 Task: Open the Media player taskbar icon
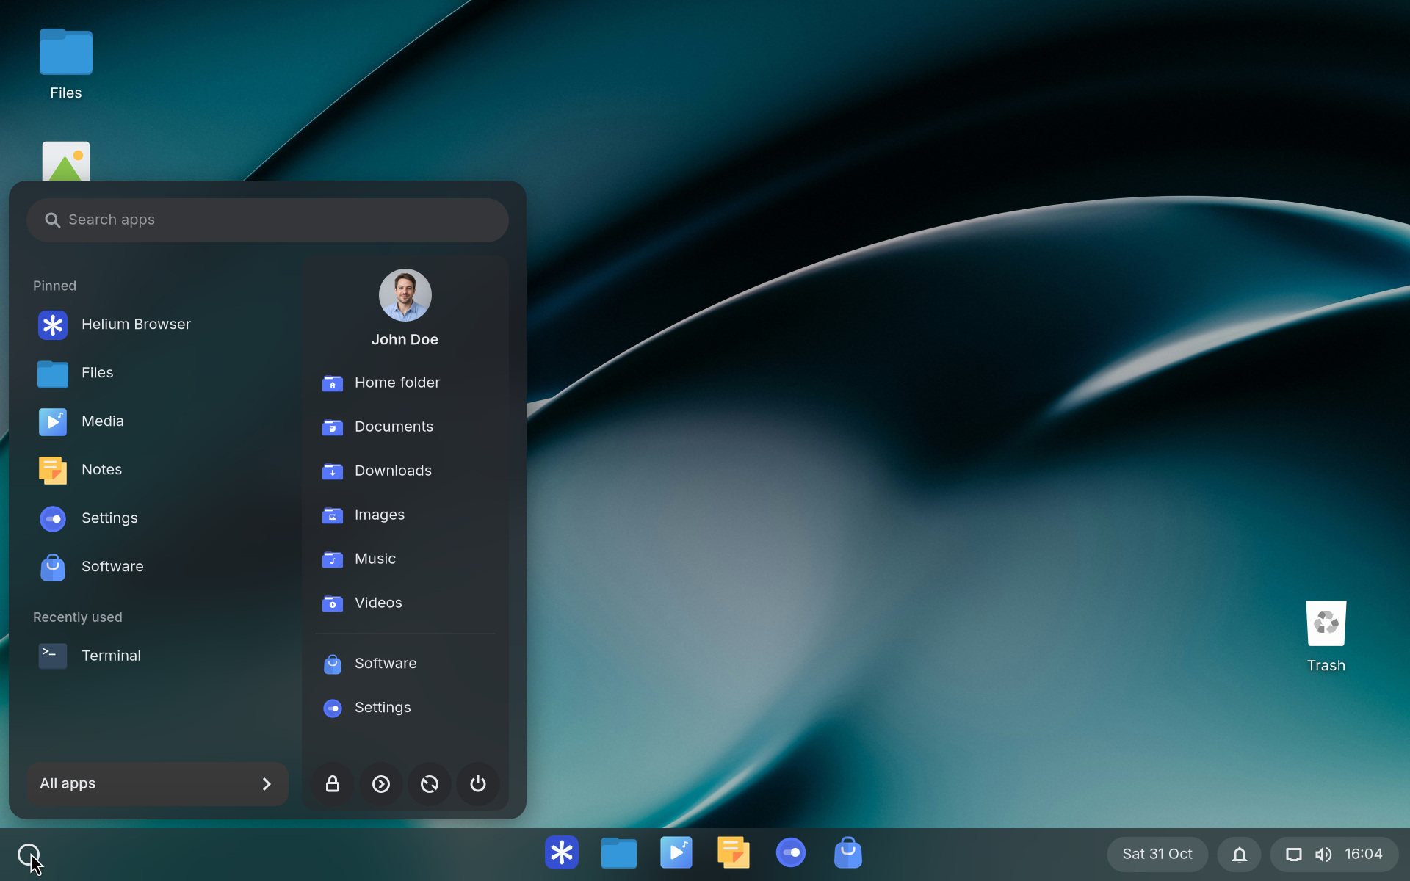click(x=676, y=853)
